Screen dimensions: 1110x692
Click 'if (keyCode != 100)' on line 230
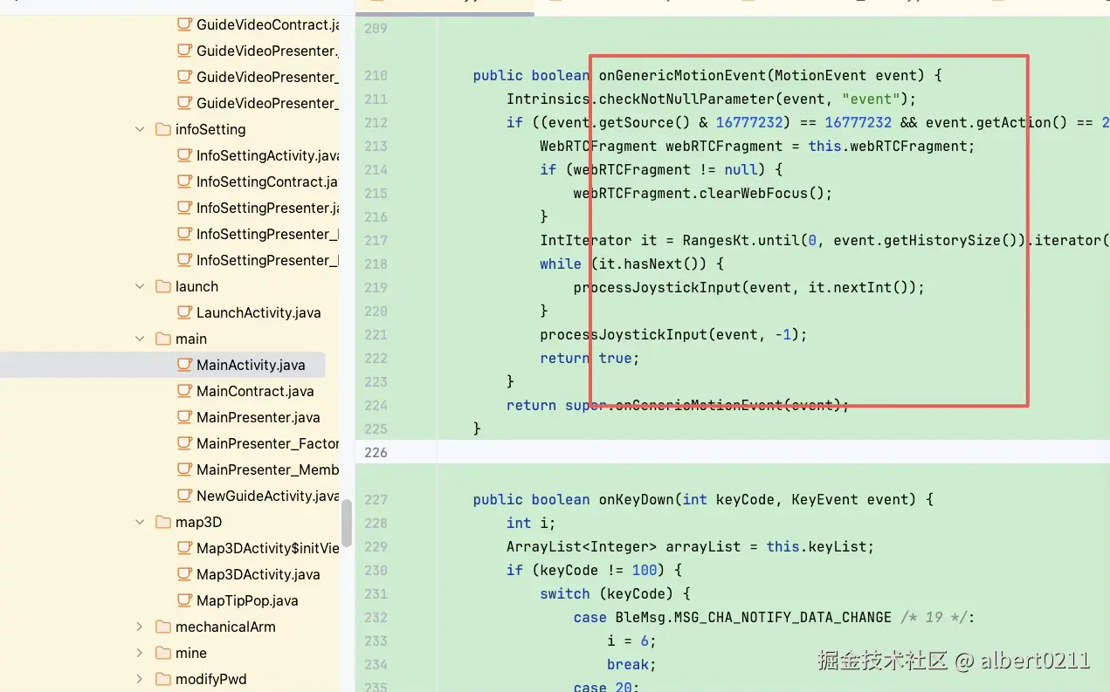click(x=594, y=570)
